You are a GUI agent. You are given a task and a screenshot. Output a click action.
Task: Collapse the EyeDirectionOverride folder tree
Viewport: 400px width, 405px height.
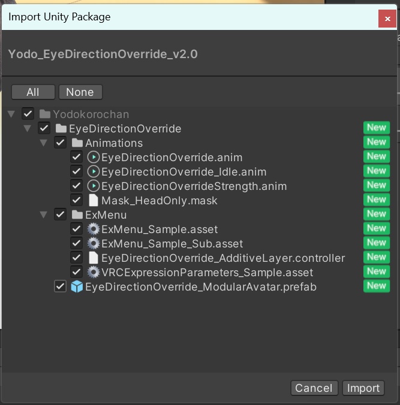(28, 128)
